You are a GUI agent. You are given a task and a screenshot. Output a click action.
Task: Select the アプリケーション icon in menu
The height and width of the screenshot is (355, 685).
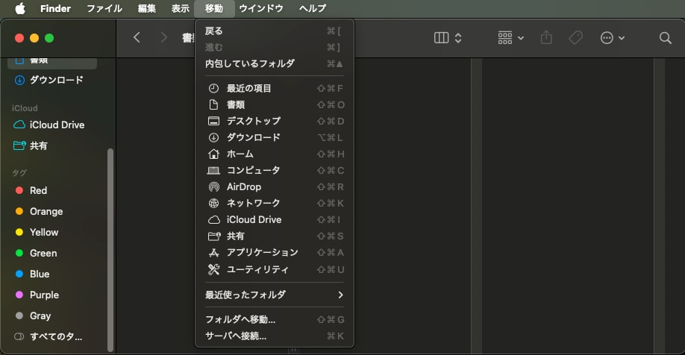pyautogui.click(x=213, y=252)
